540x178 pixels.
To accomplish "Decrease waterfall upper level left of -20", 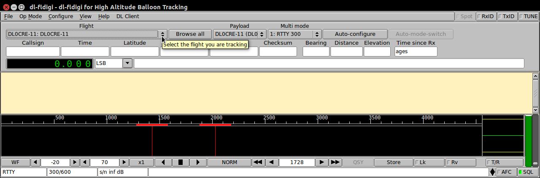I will tap(35, 162).
